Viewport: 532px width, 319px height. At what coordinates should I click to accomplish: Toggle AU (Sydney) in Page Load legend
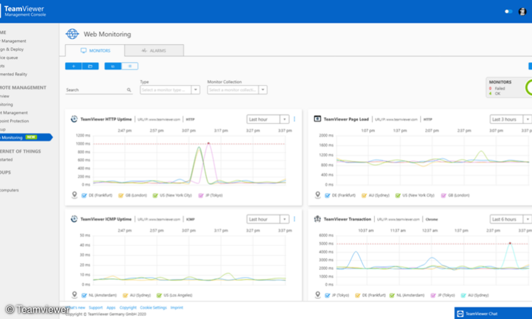pos(364,195)
